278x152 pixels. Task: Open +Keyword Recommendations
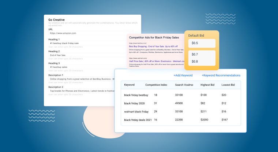[x=221, y=75]
